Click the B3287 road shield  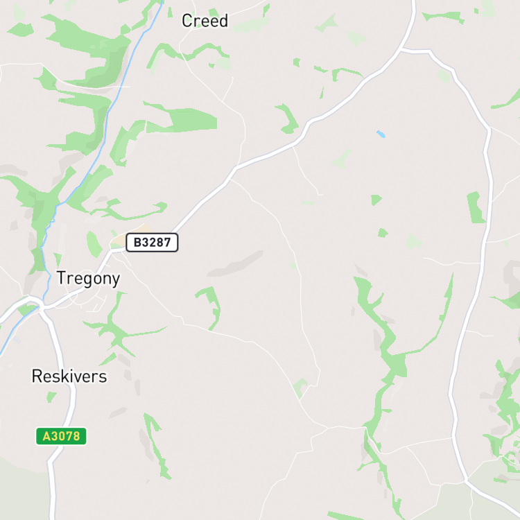152,243
